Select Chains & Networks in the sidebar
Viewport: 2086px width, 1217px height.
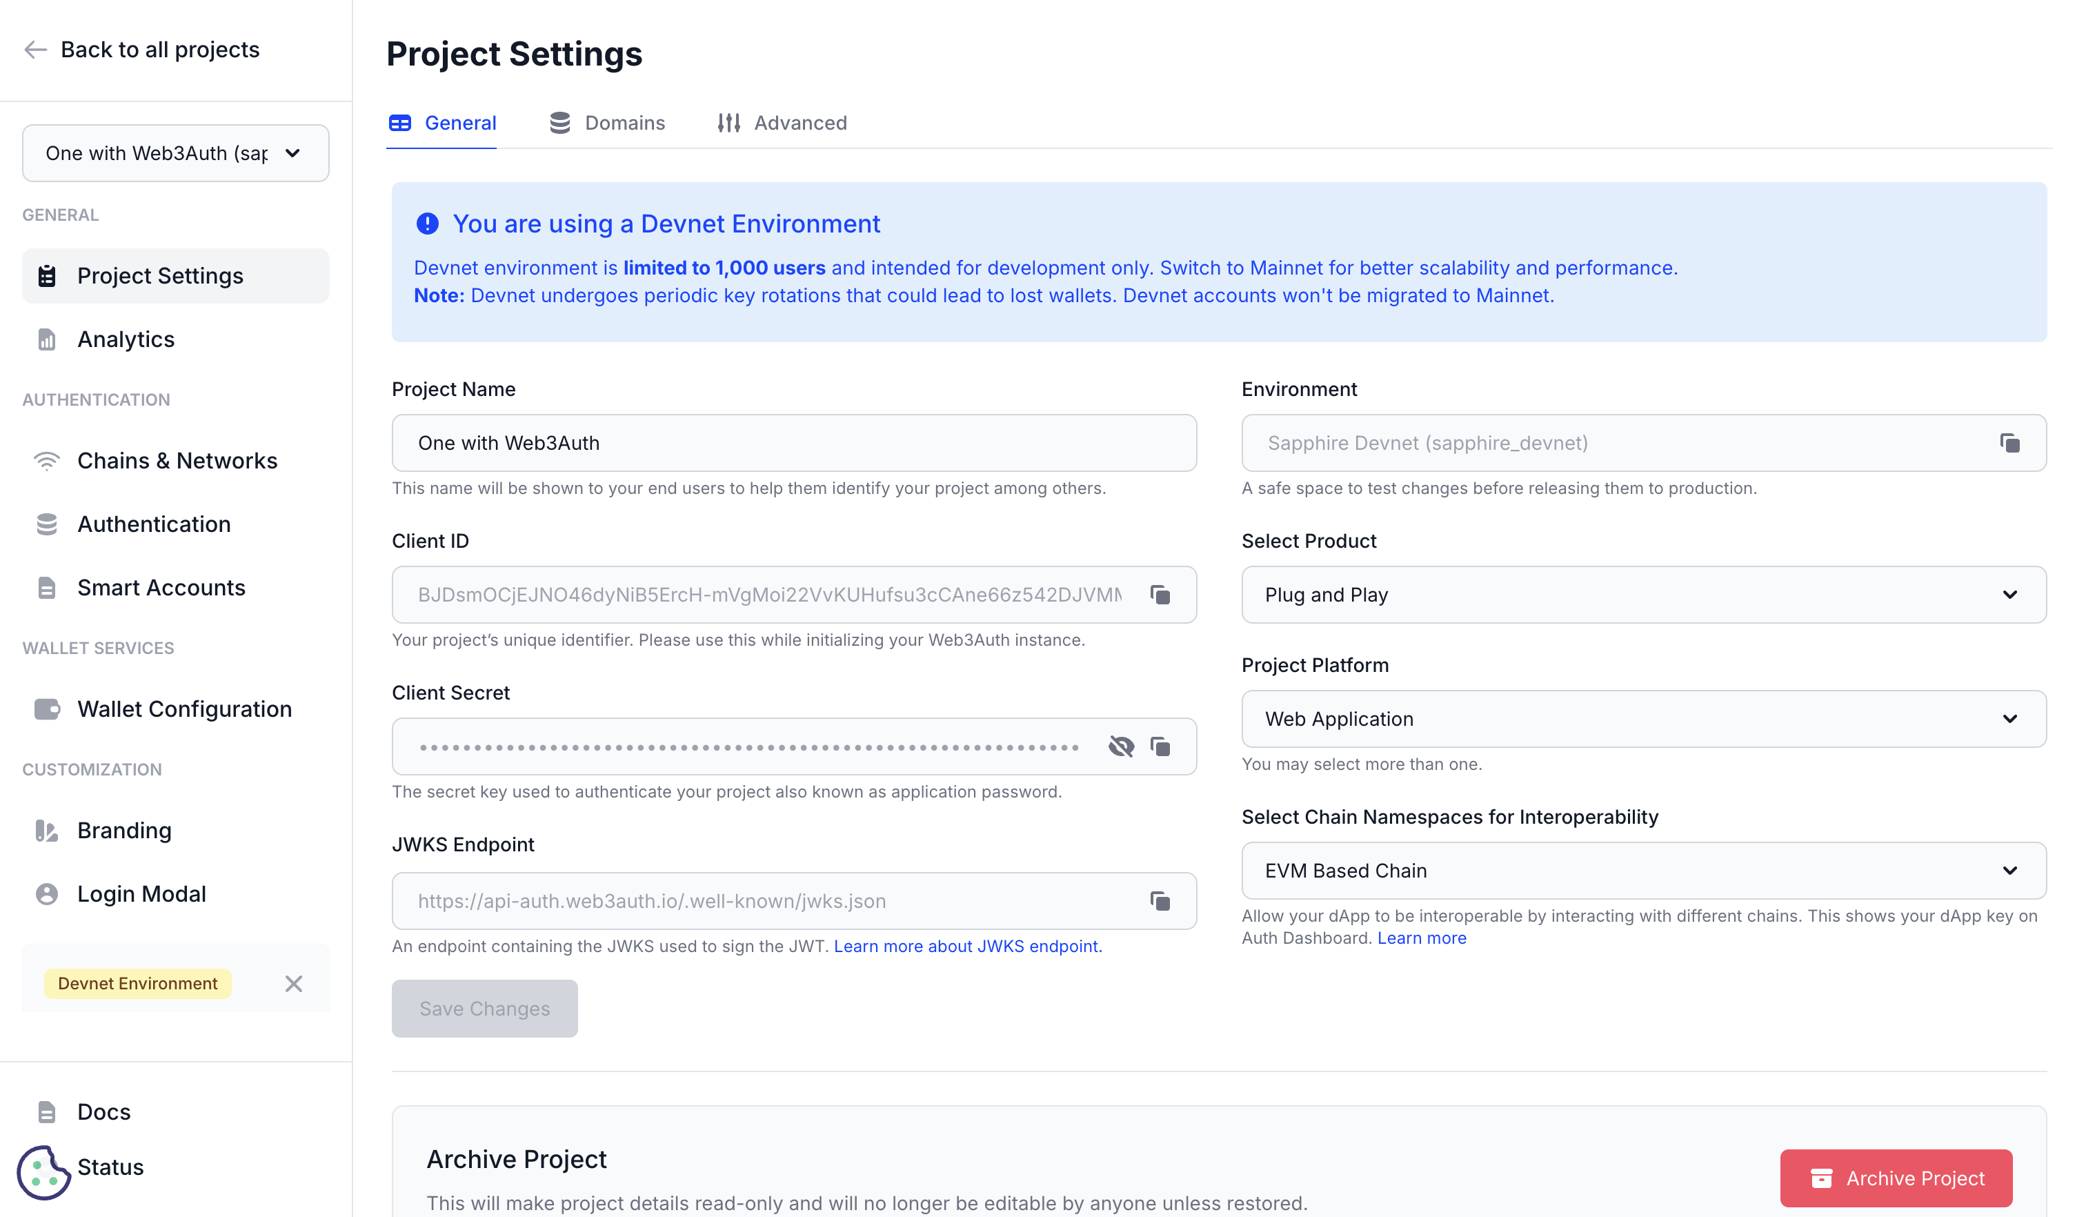coord(177,460)
